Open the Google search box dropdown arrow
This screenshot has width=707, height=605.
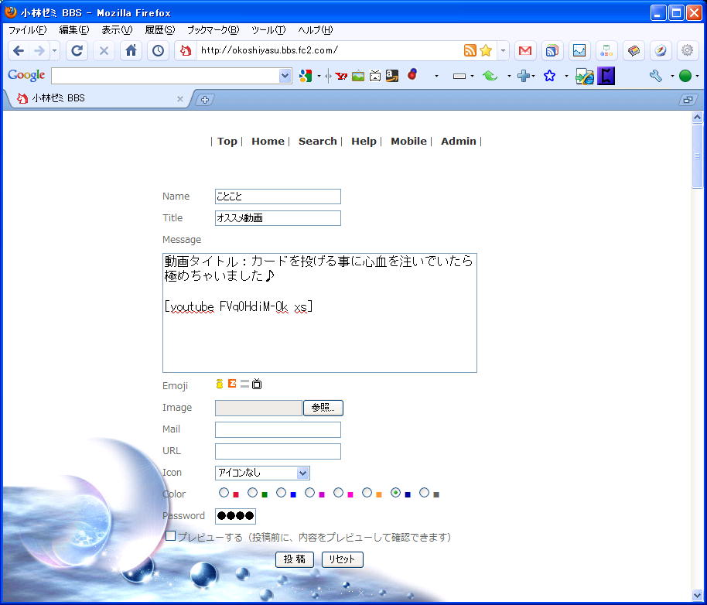(x=285, y=76)
